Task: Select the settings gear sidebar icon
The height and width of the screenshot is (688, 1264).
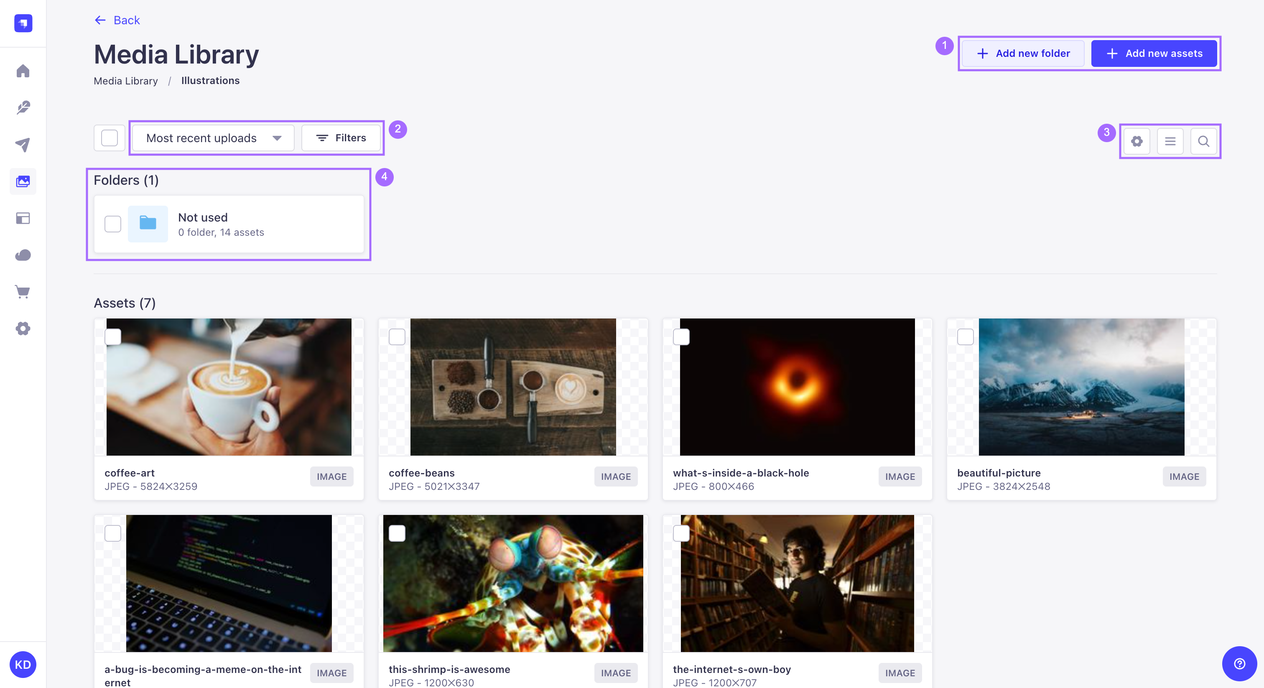Action: pos(23,329)
